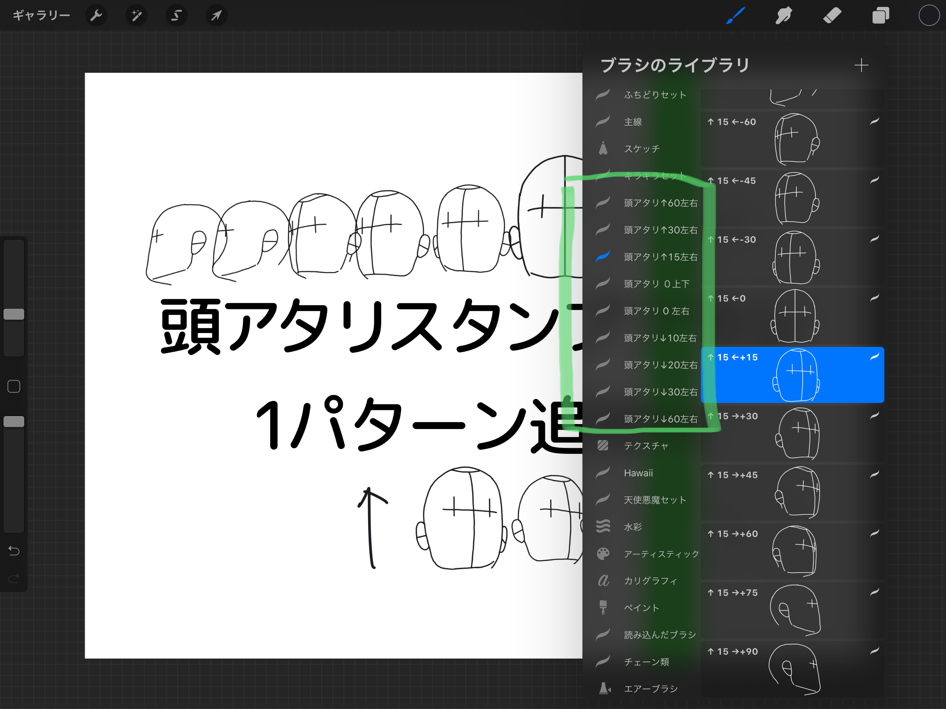Open the エアーブラシ brush set

click(651, 689)
